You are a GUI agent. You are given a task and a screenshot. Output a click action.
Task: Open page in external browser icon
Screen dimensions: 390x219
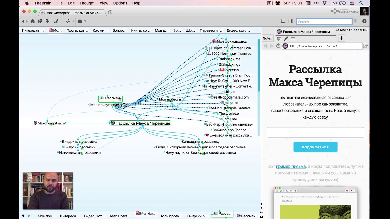click(x=366, y=46)
